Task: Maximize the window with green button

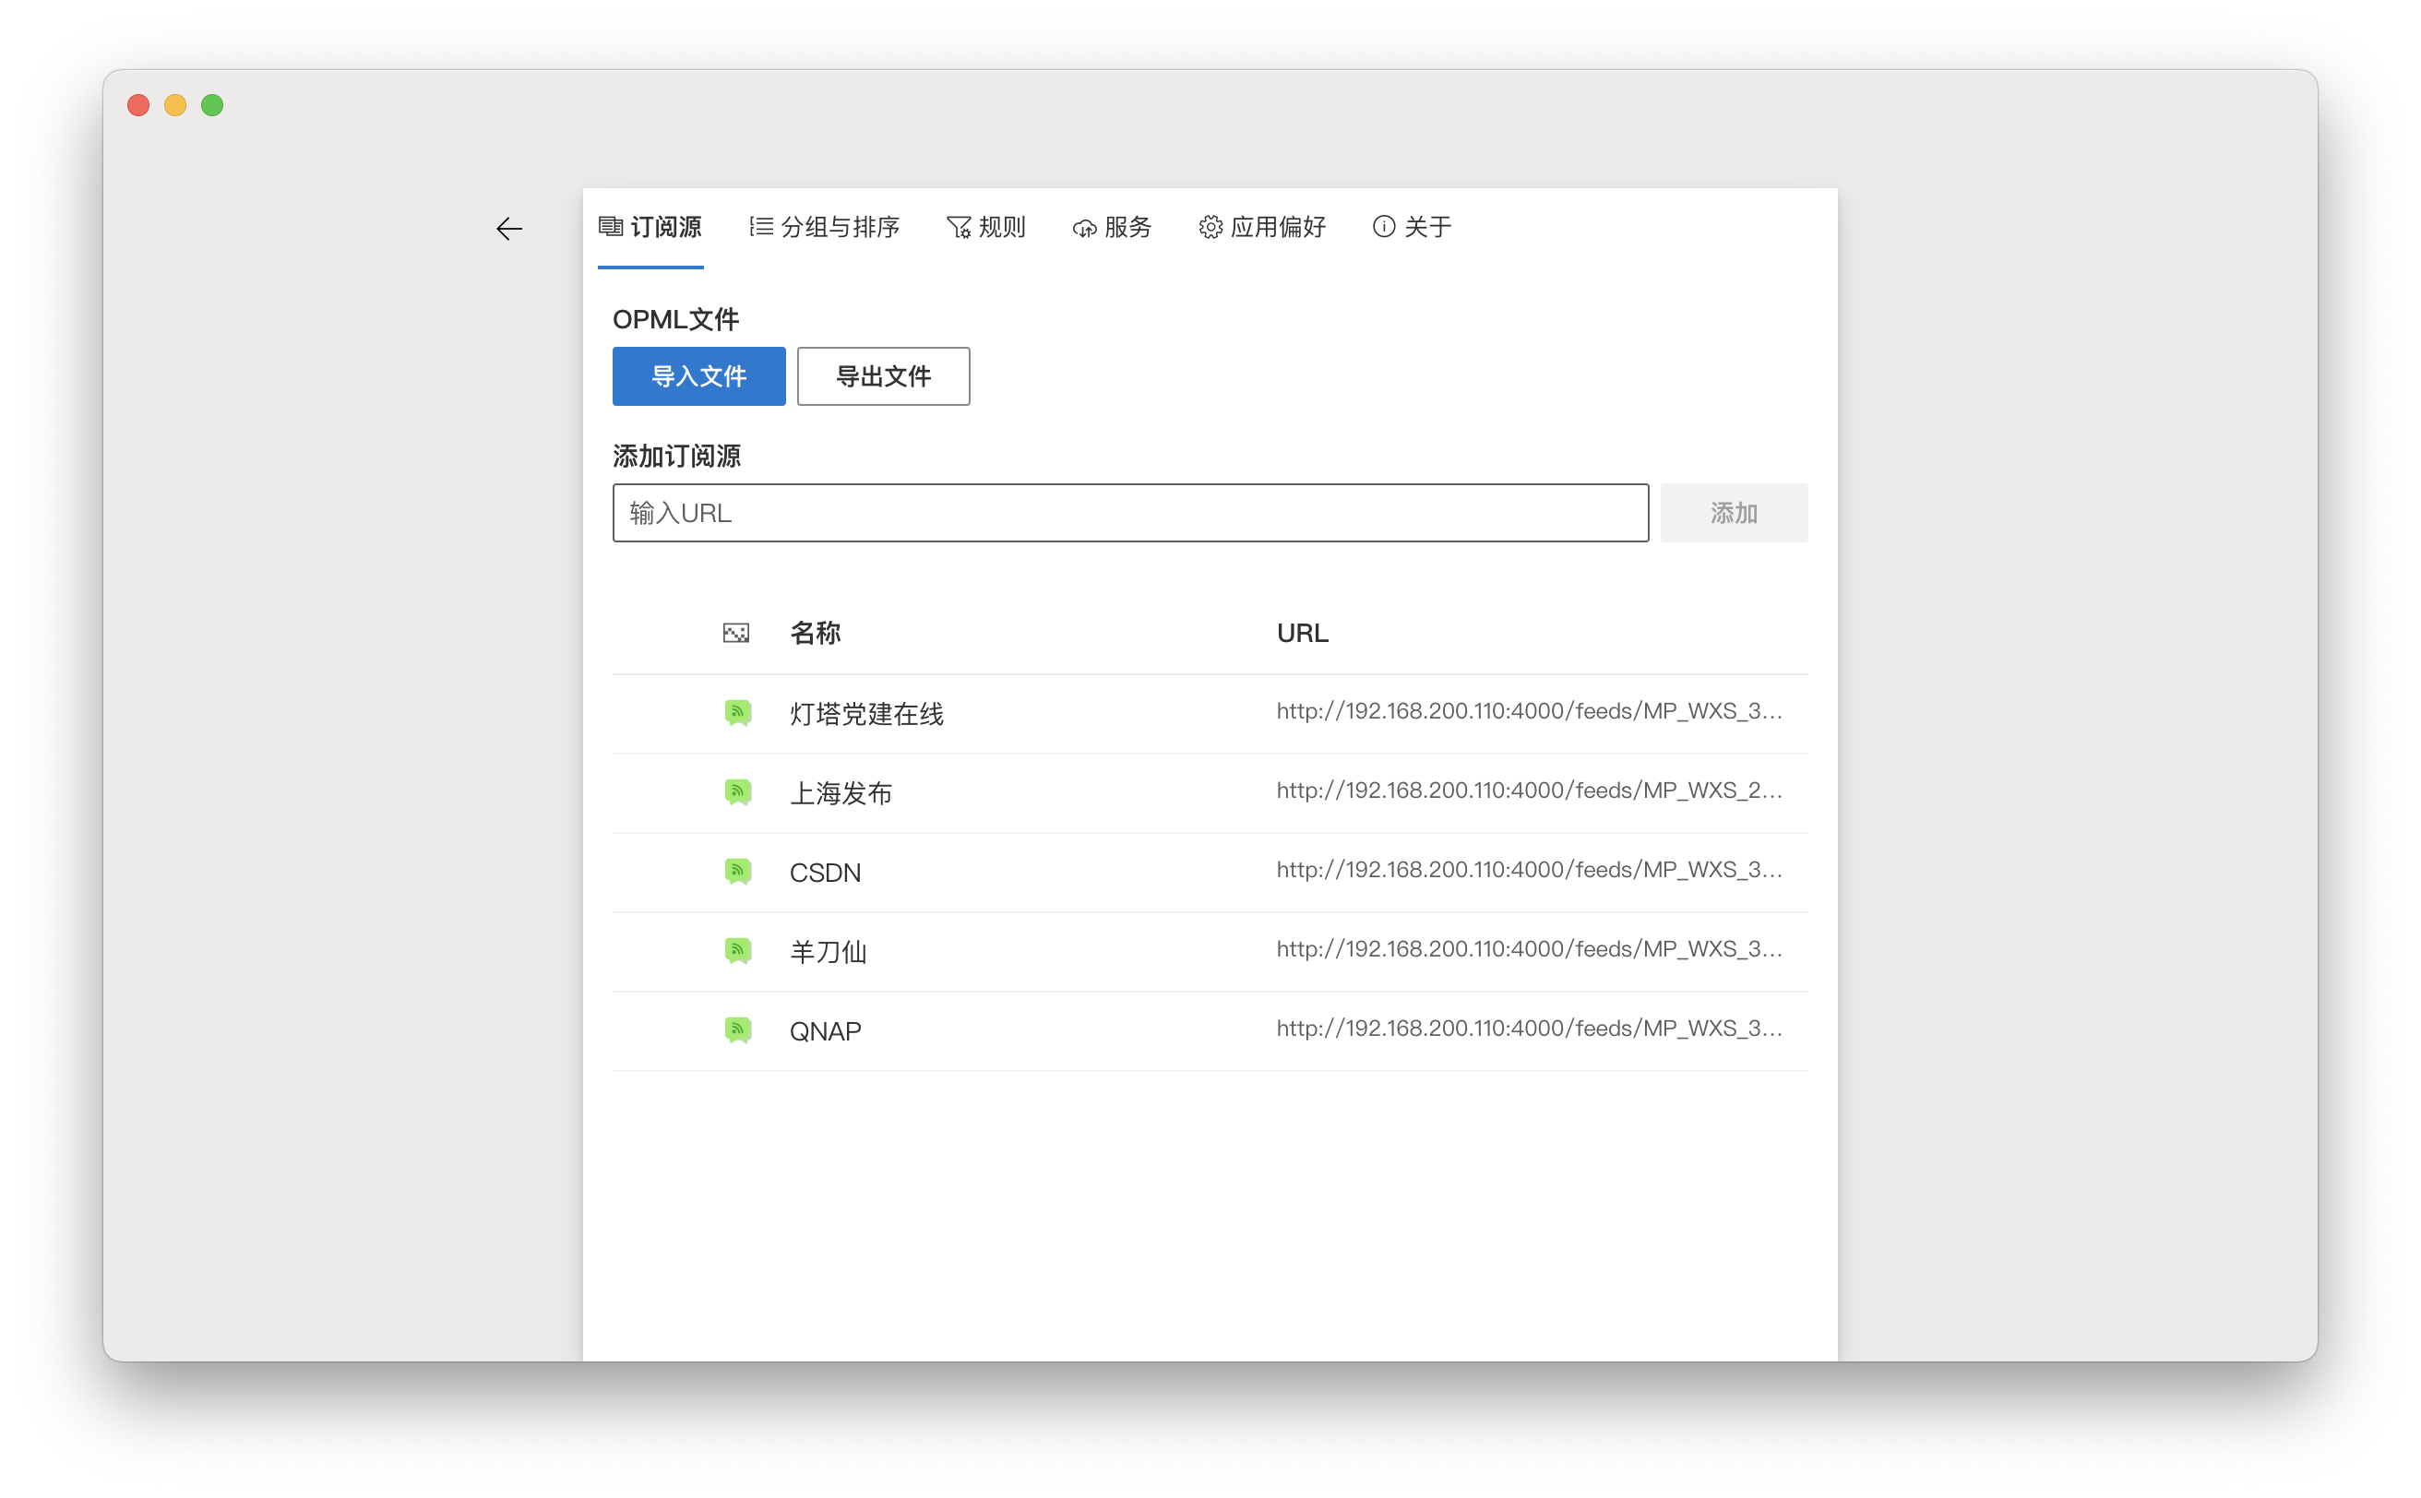Action: coord(212,105)
